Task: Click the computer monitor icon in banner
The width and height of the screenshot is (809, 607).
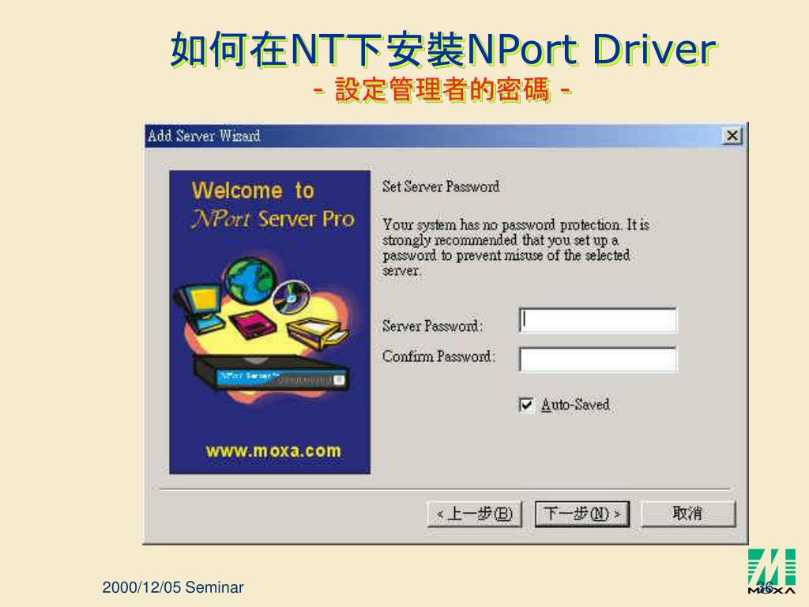Action: [200, 309]
